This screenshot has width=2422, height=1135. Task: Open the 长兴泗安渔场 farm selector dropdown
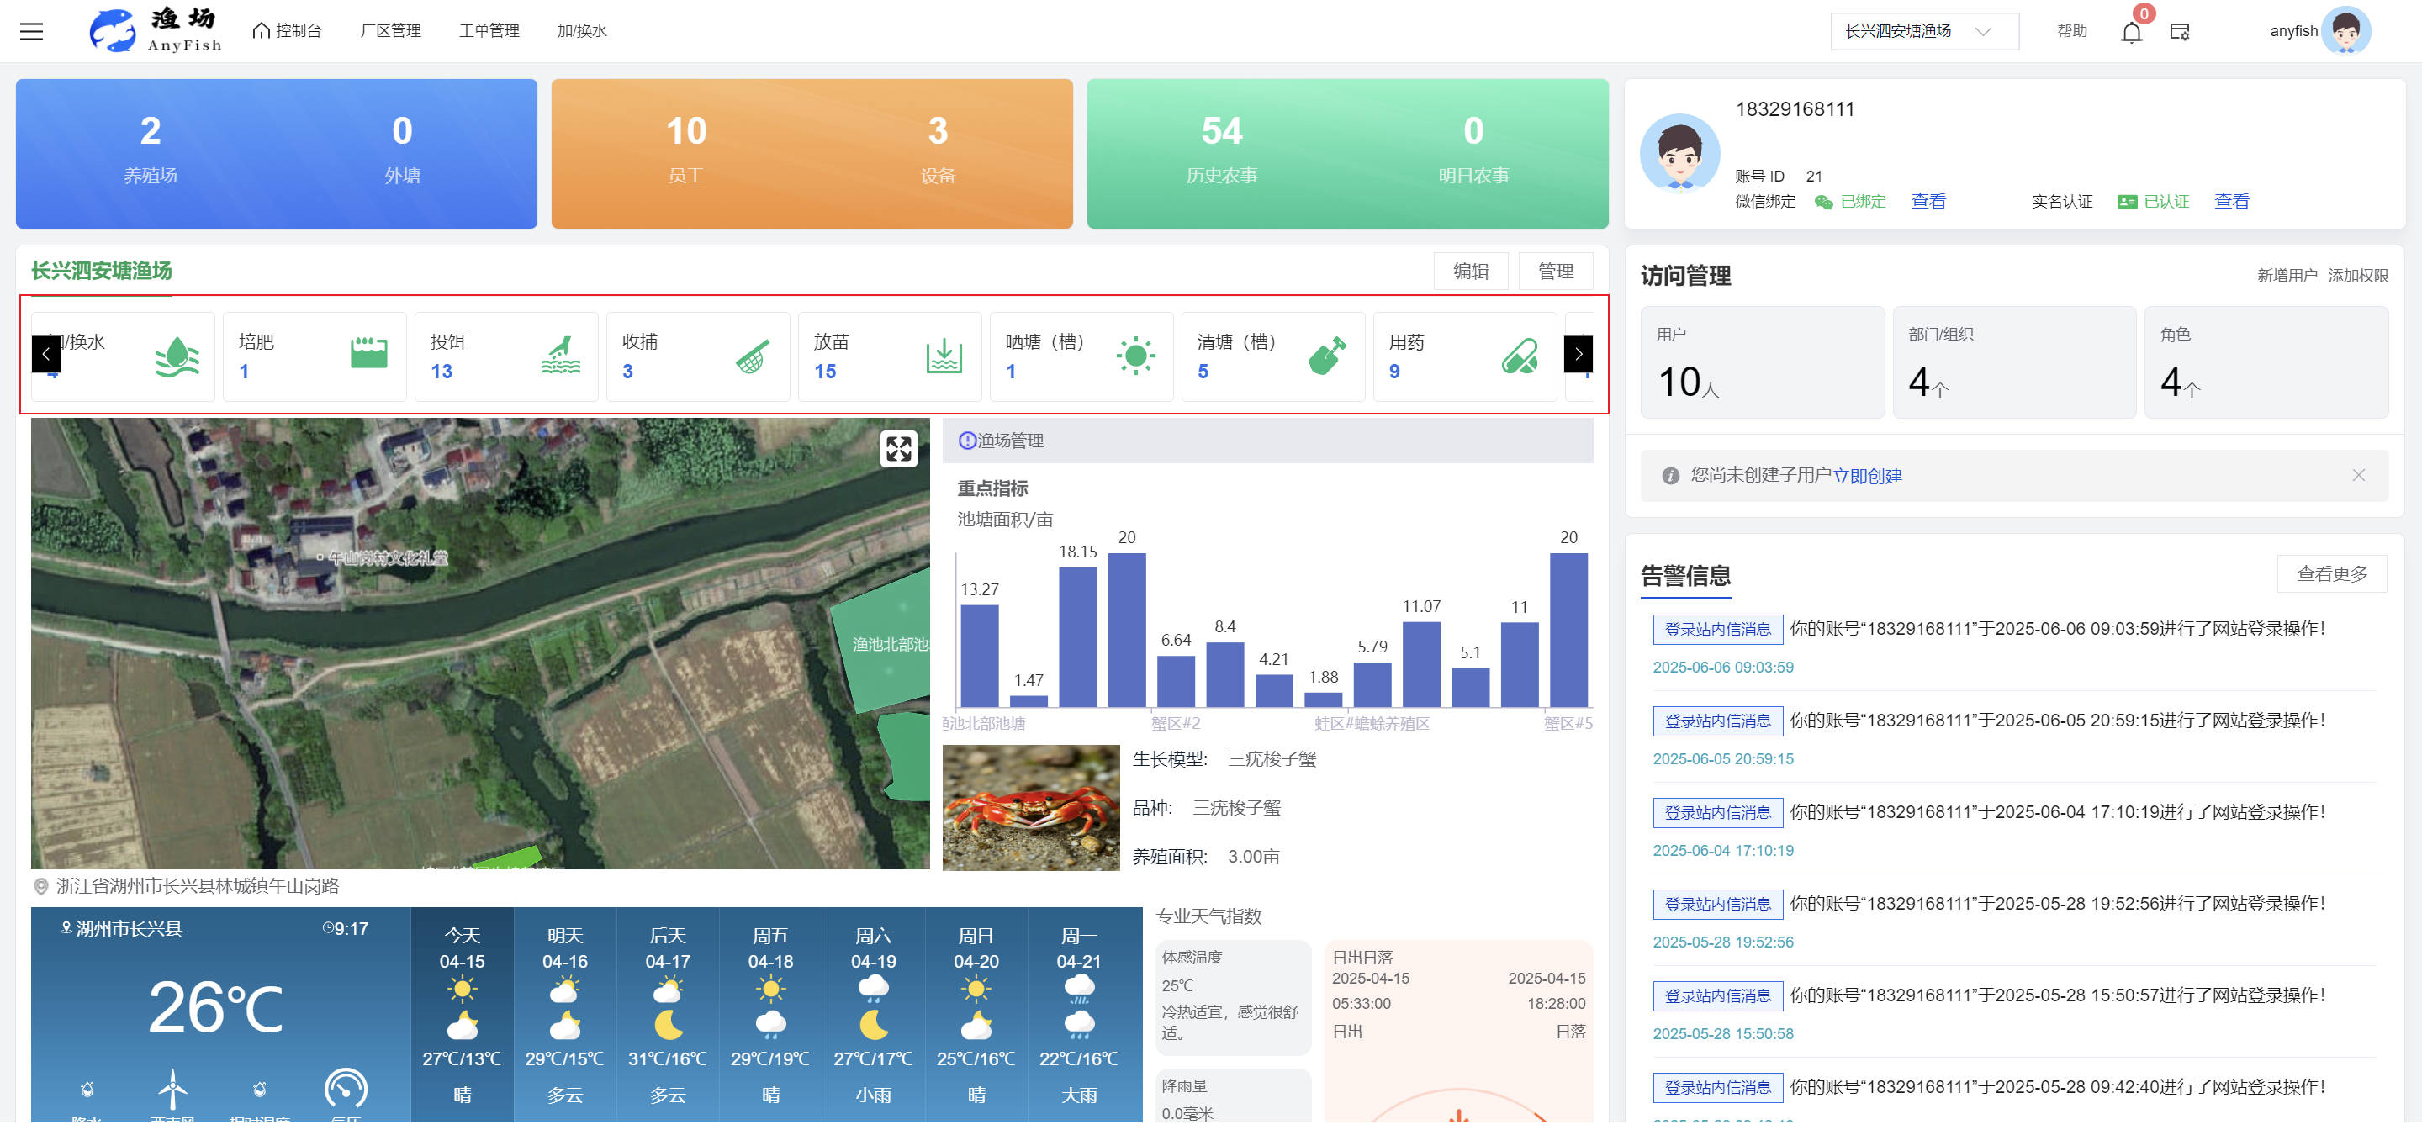pos(1922,31)
